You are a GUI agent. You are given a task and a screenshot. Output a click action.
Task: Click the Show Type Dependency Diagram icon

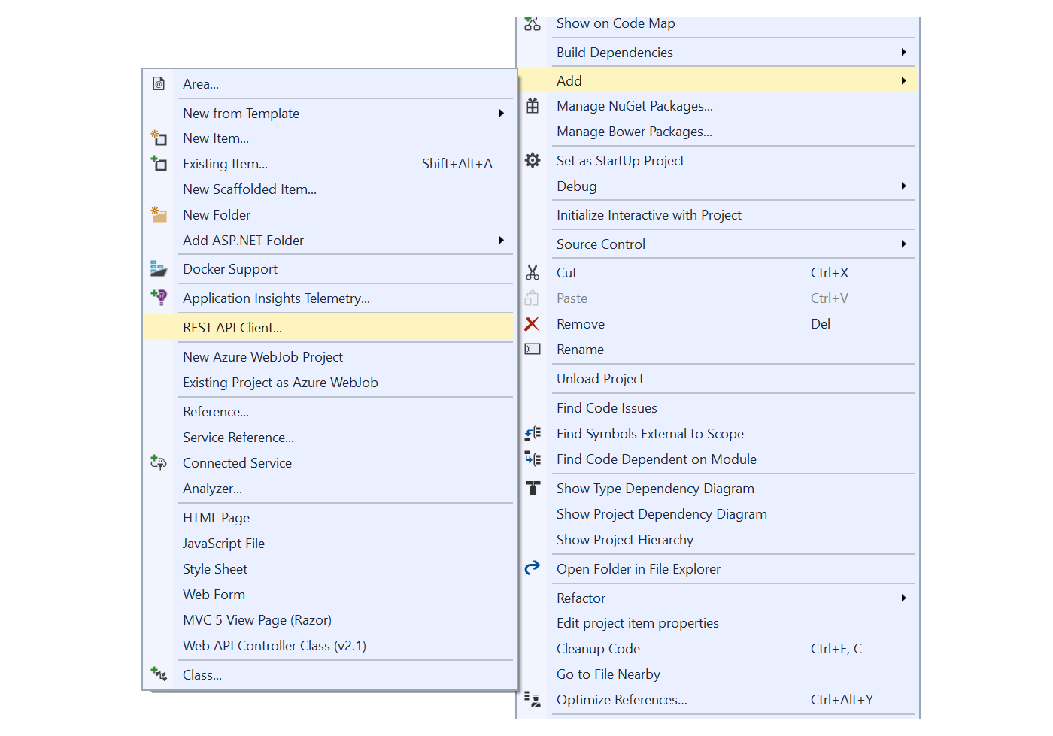pos(533,488)
